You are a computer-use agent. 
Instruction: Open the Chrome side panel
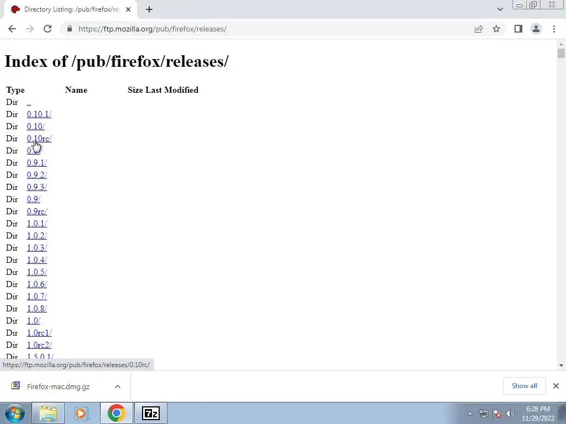[x=518, y=29]
